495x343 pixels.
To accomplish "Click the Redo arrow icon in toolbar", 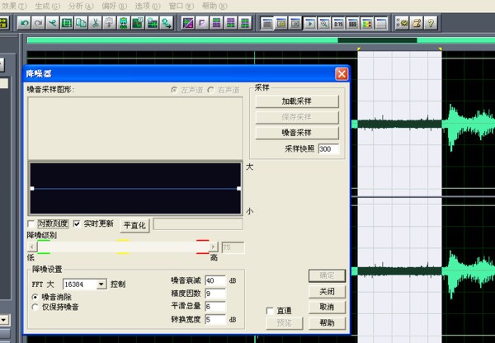I will (x=39, y=22).
